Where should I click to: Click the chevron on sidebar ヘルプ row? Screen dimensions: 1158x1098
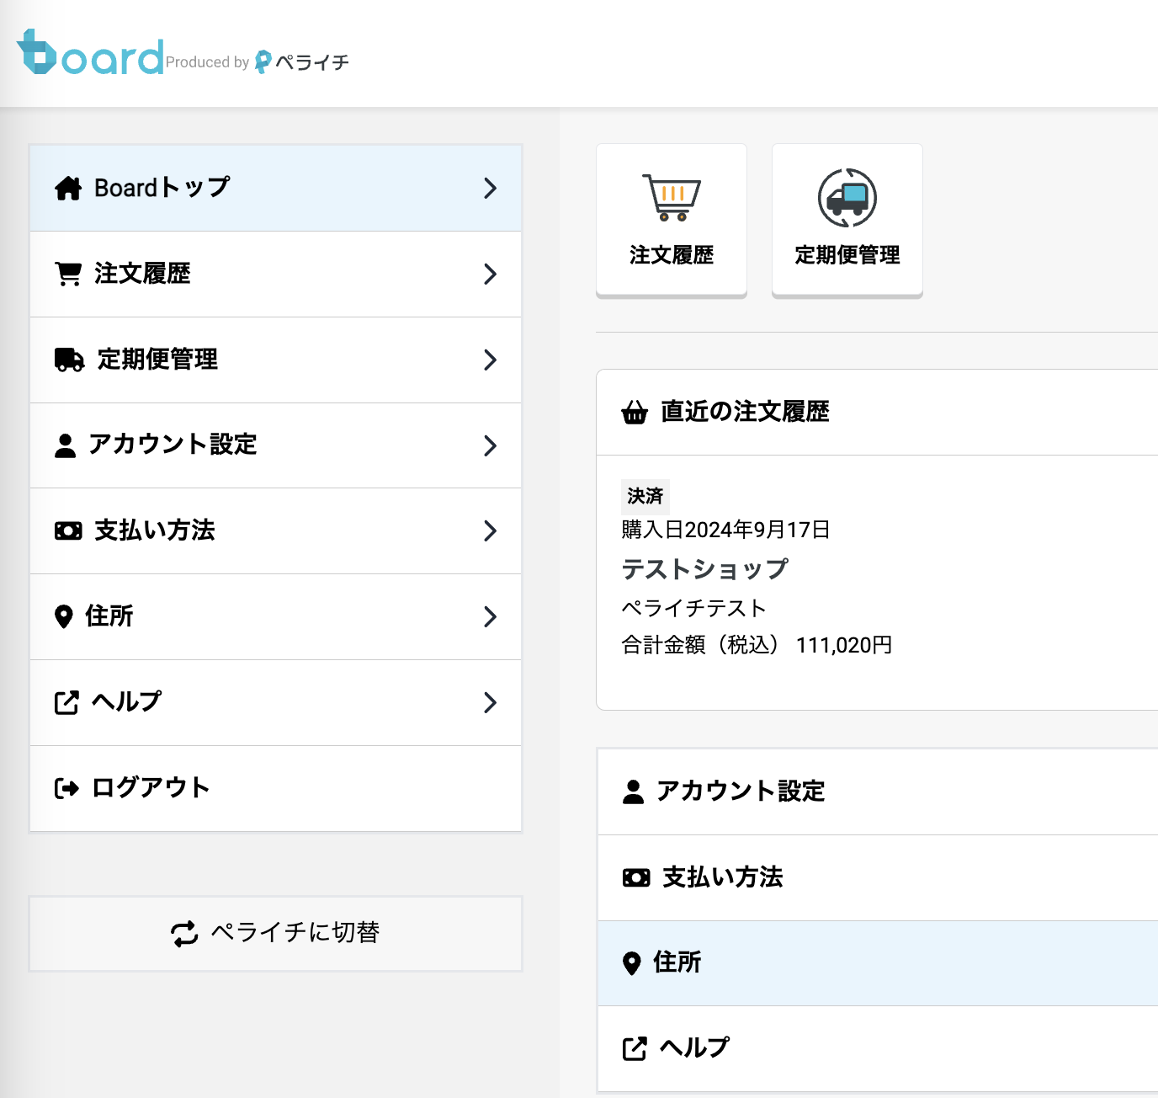[x=491, y=703]
